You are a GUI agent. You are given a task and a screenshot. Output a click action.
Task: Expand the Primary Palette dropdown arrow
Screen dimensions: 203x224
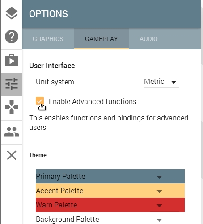(x=159, y=177)
